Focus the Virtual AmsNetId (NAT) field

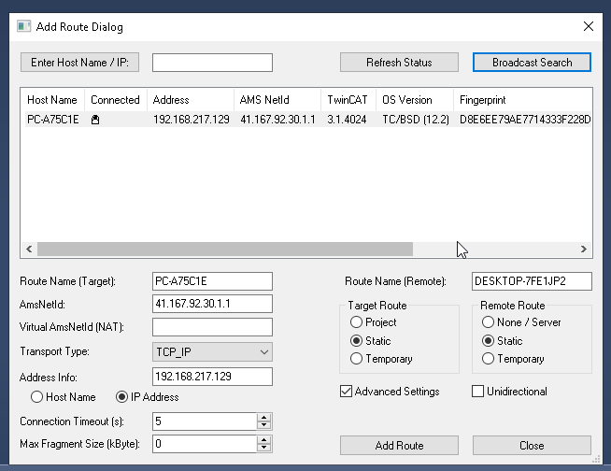212,327
